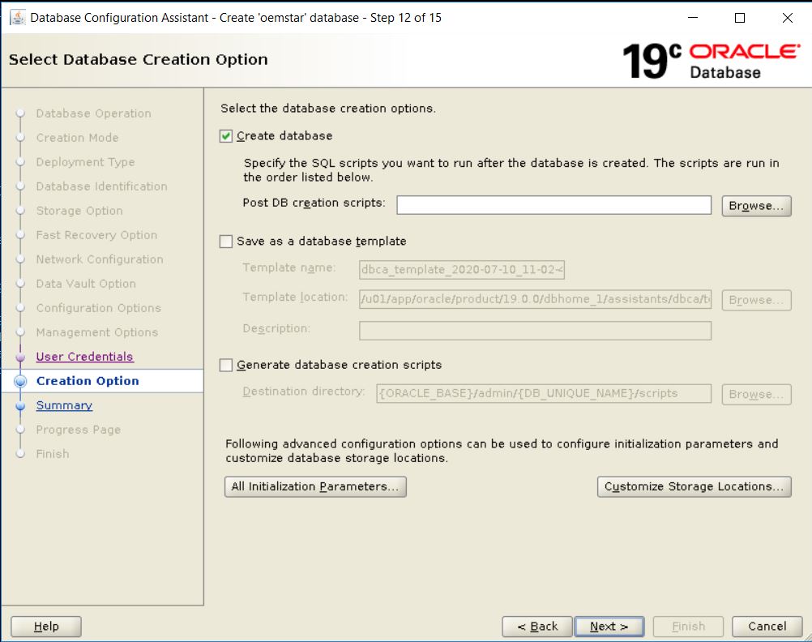Image resolution: width=812 pixels, height=642 pixels.
Task: Open Customize Storage Locations dialog
Action: (694, 486)
